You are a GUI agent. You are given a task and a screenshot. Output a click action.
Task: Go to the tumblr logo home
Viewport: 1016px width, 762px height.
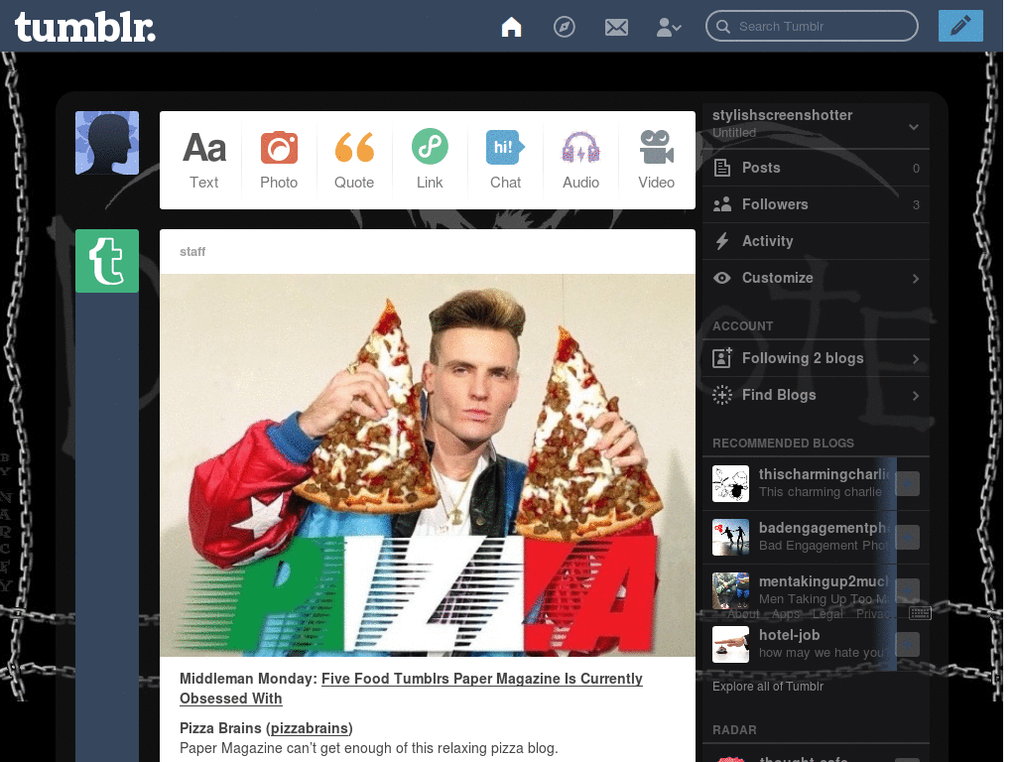point(85,27)
